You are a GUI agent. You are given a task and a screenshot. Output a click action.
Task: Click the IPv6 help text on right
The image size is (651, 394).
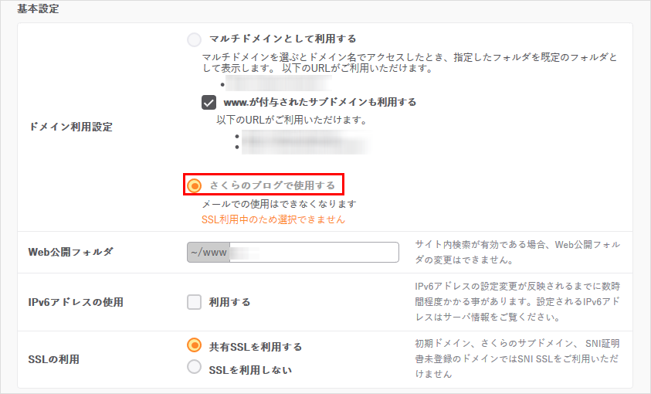pyautogui.click(x=519, y=301)
